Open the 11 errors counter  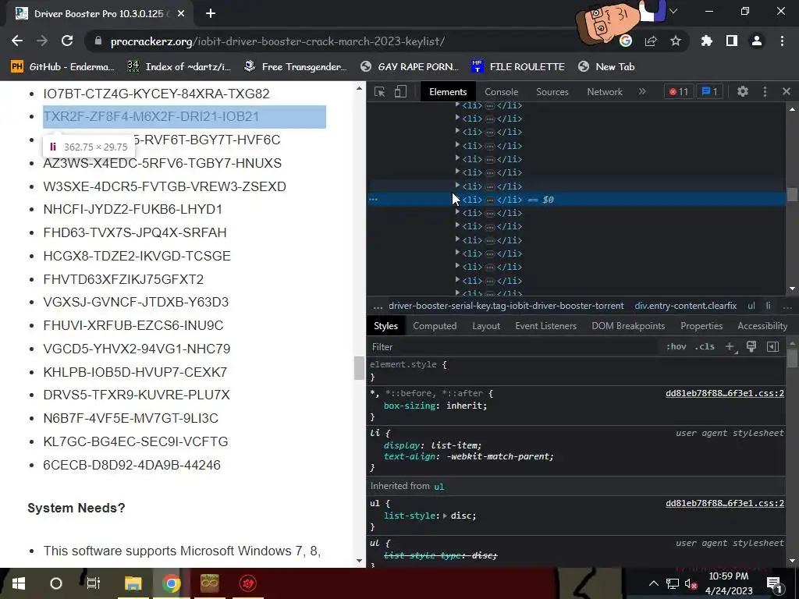click(x=679, y=92)
